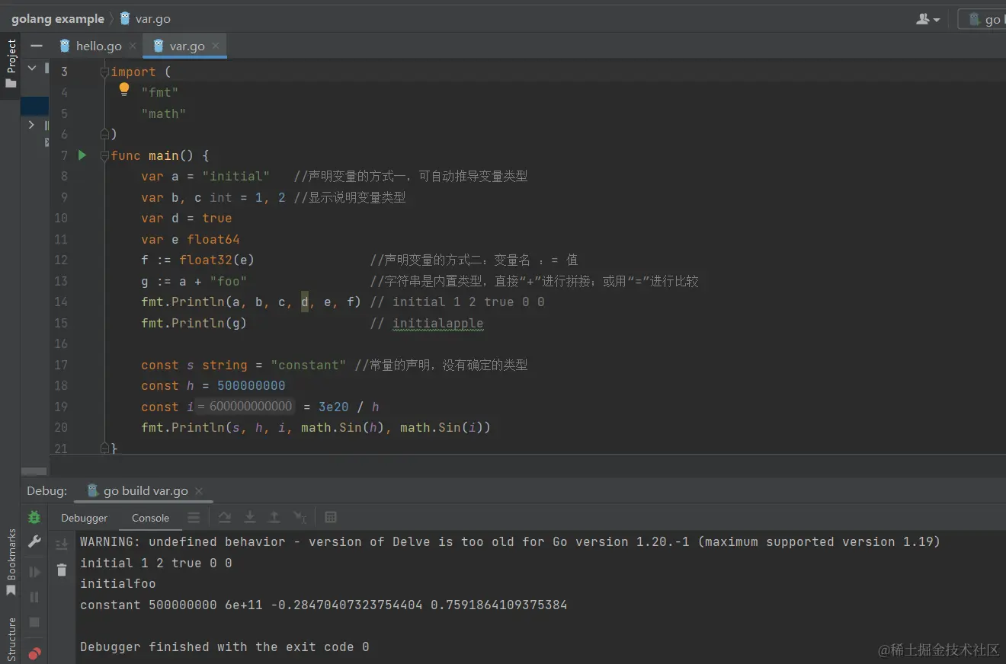Screen dimensions: 1006x664
Task: Click the yellow light bulb quick-fix icon
Action: 124,90
